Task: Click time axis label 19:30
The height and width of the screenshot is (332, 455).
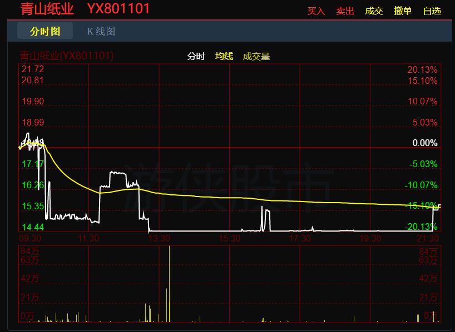Action: click(370, 238)
